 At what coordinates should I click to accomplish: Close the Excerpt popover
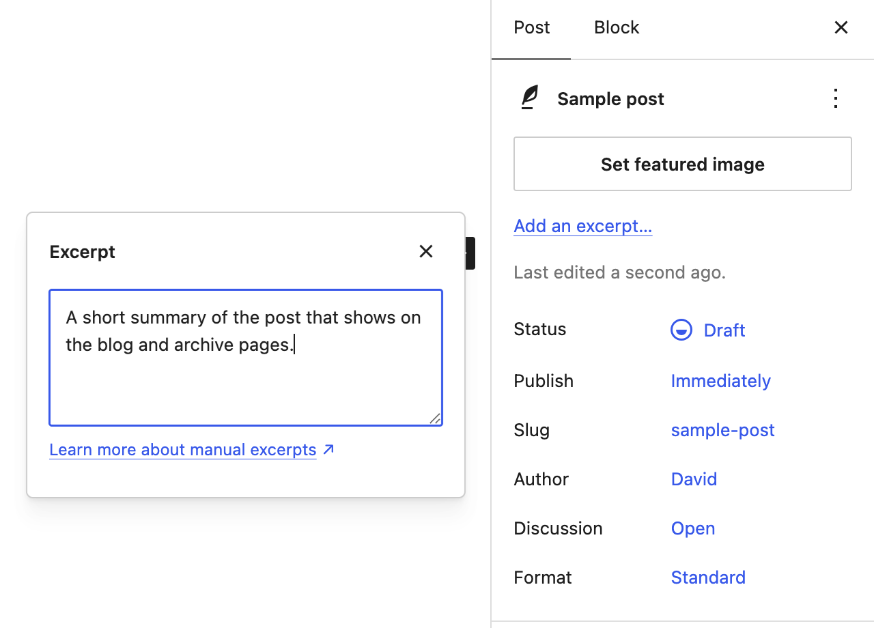tap(426, 251)
